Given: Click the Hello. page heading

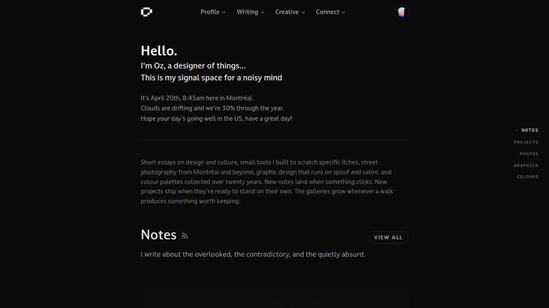Looking at the screenshot, I should coord(159,51).
